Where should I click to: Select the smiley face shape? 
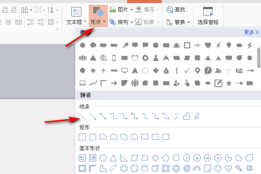218,168
